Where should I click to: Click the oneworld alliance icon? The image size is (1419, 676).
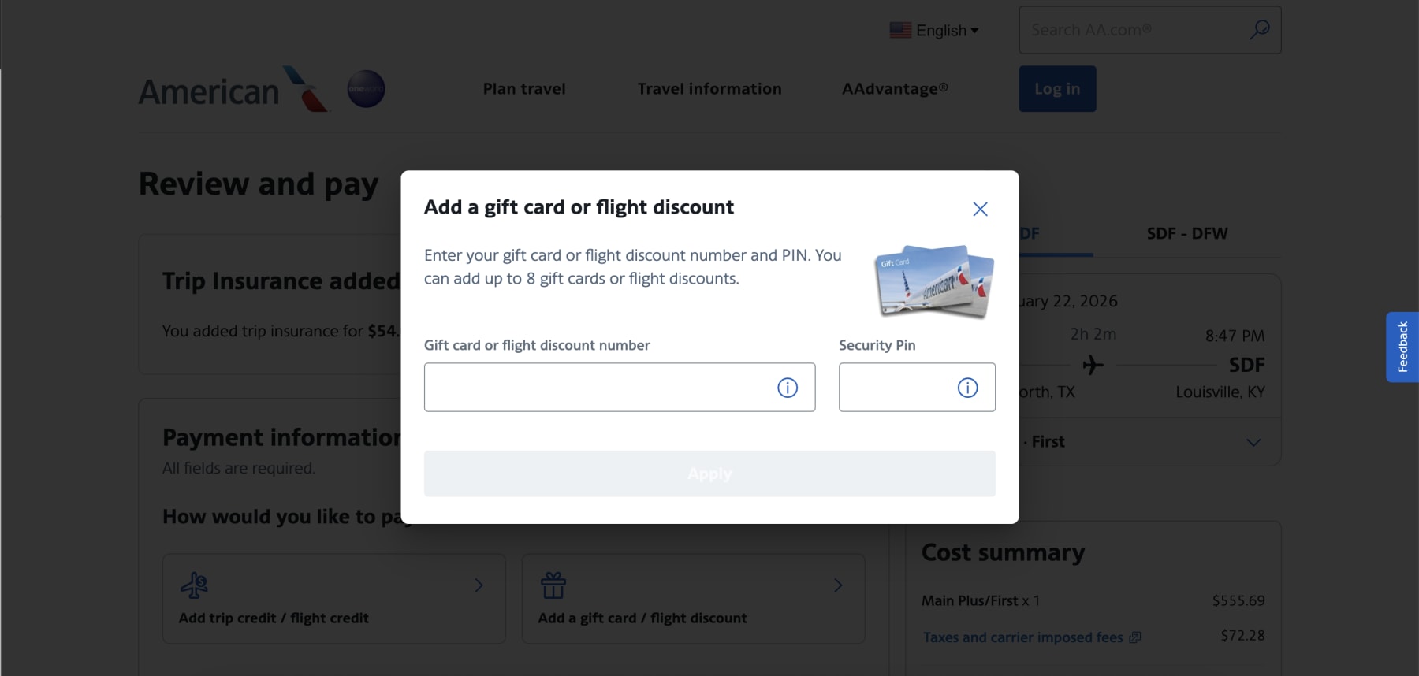coord(366,89)
